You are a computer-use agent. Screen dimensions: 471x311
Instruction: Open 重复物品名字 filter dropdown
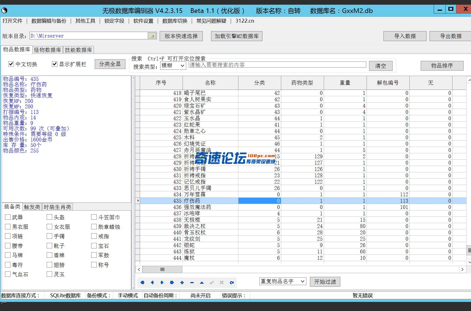coord(283,281)
